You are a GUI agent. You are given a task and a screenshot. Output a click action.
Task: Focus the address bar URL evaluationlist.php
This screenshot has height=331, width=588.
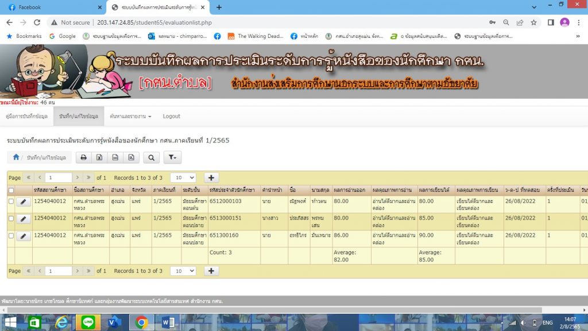coord(154,22)
